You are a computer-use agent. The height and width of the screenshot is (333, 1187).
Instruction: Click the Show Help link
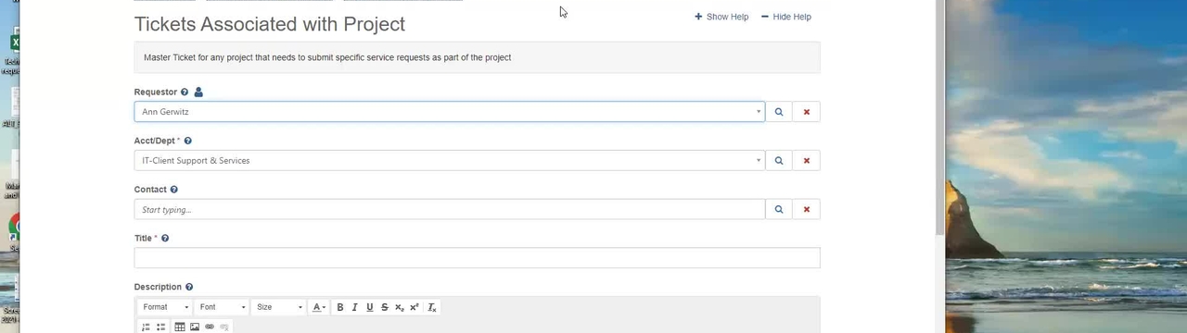(721, 17)
